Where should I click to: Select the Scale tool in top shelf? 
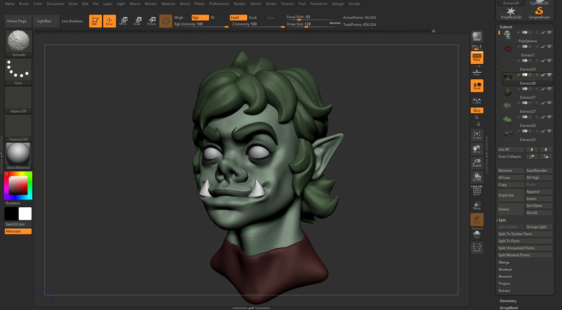(137, 21)
